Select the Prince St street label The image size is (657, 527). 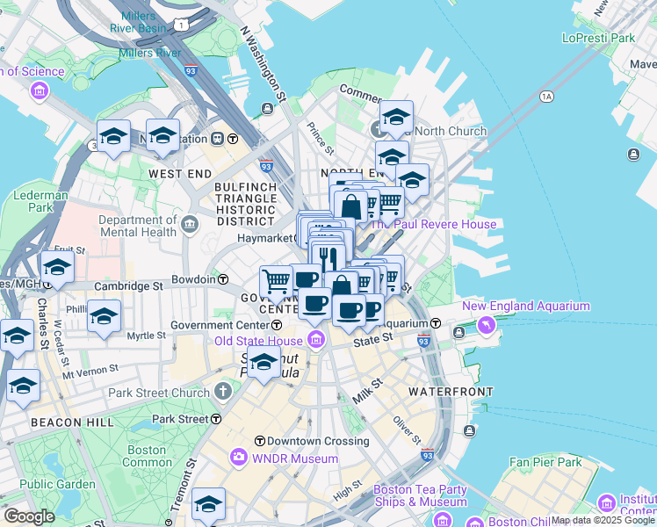[x=321, y=139]
